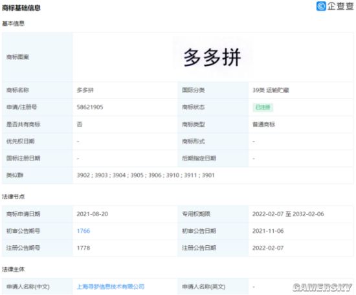Click the 后期指定日期 label cell
This screenshot has width=356, height=295.
tap(213, 158)
